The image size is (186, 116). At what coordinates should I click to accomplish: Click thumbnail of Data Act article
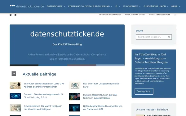[x=15, y=96]
